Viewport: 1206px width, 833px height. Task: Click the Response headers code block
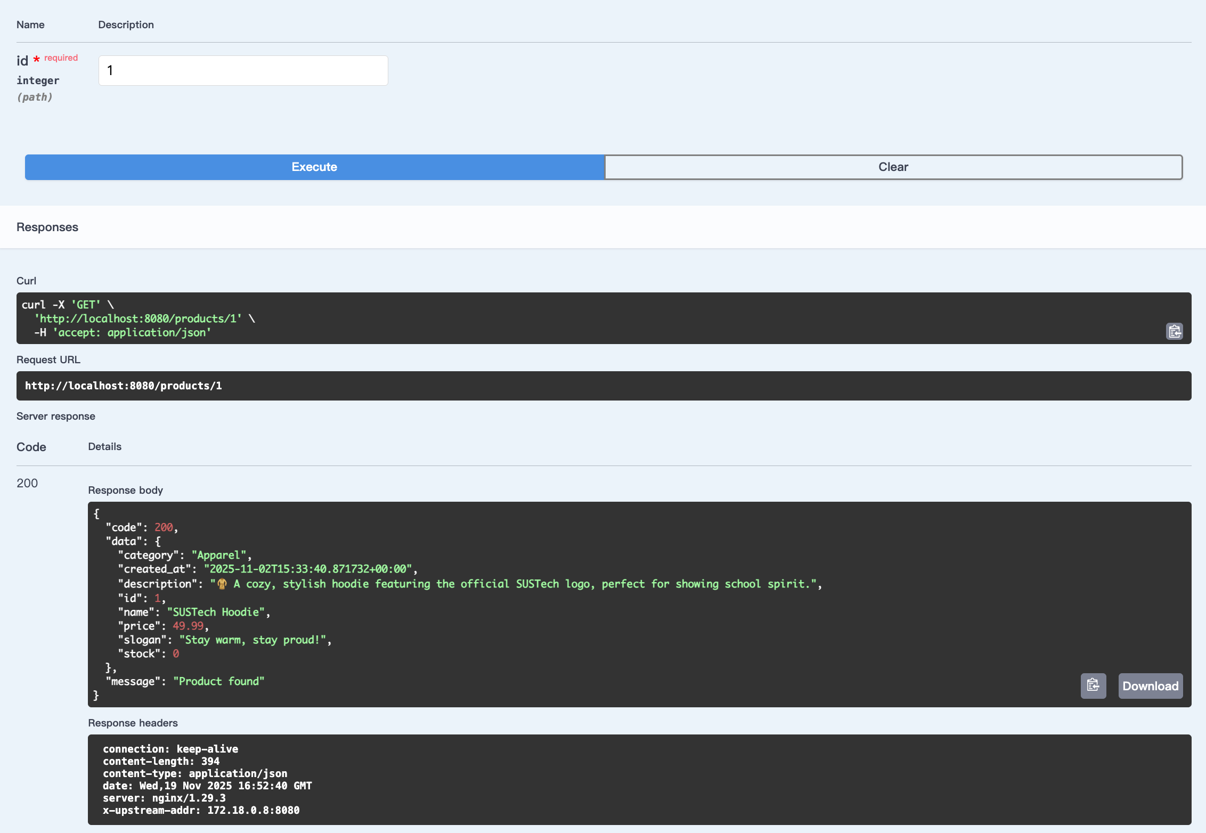pos(639,779)
